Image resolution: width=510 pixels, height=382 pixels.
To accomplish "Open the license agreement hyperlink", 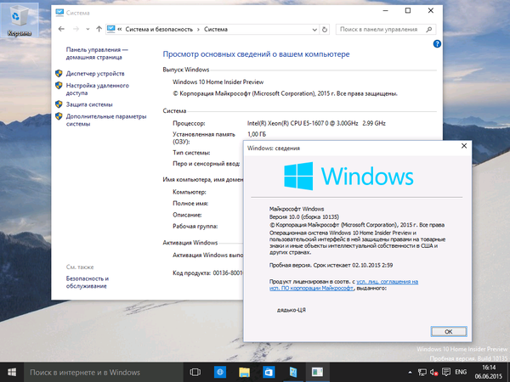I will coord(343,285).
